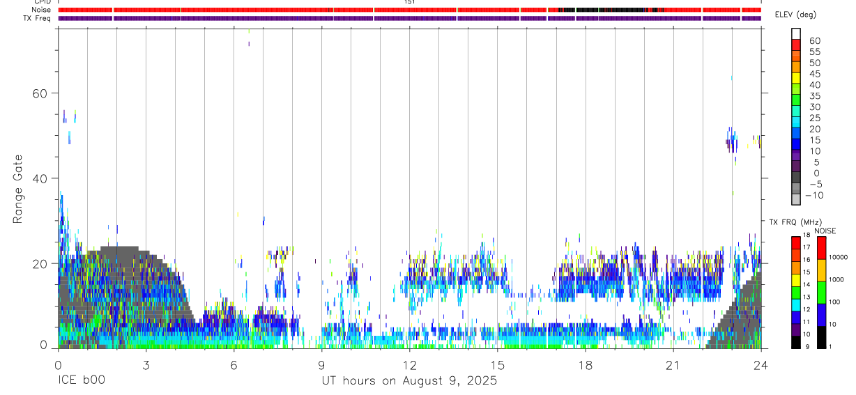Click the red segment of the TX FRQ color bar

[x=796, y=242]
